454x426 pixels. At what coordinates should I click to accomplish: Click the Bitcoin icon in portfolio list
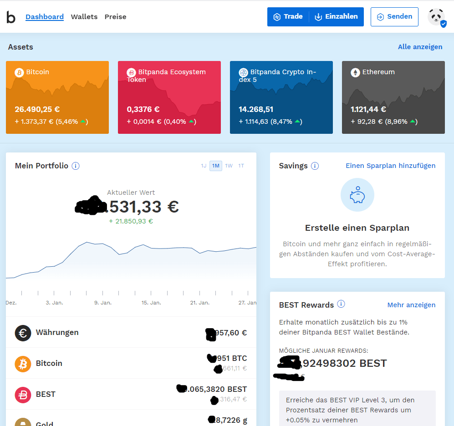[x=23, y=364]
